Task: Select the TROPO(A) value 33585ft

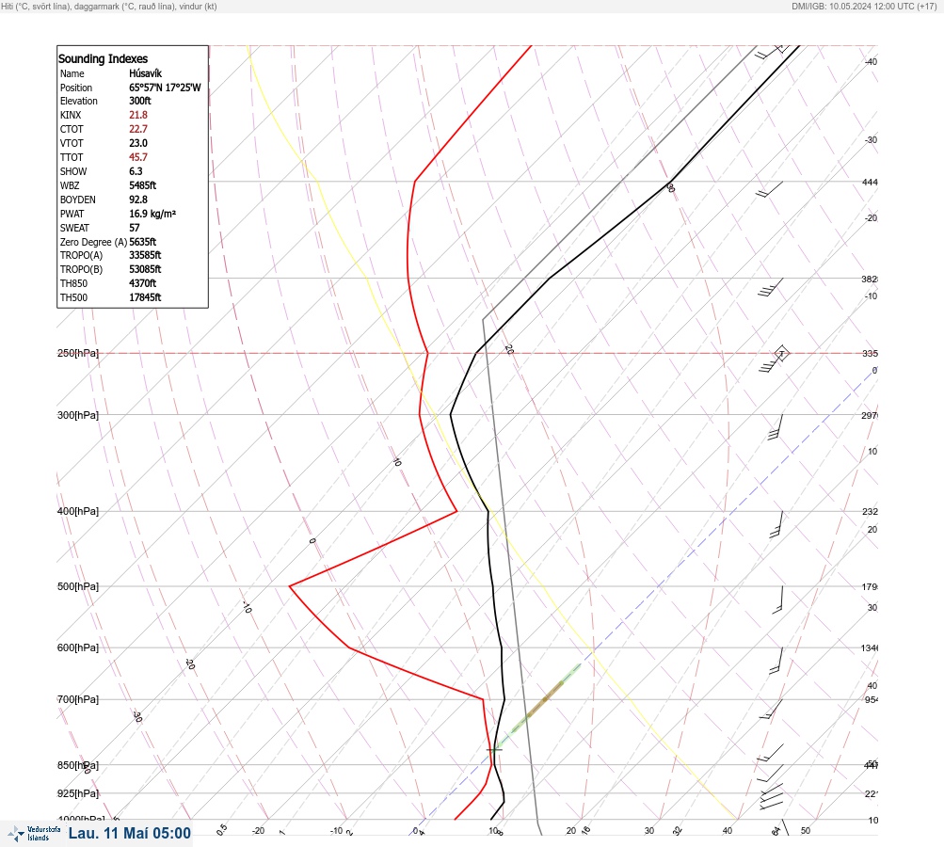Action: pyautogui.click(x=145, y=255)
